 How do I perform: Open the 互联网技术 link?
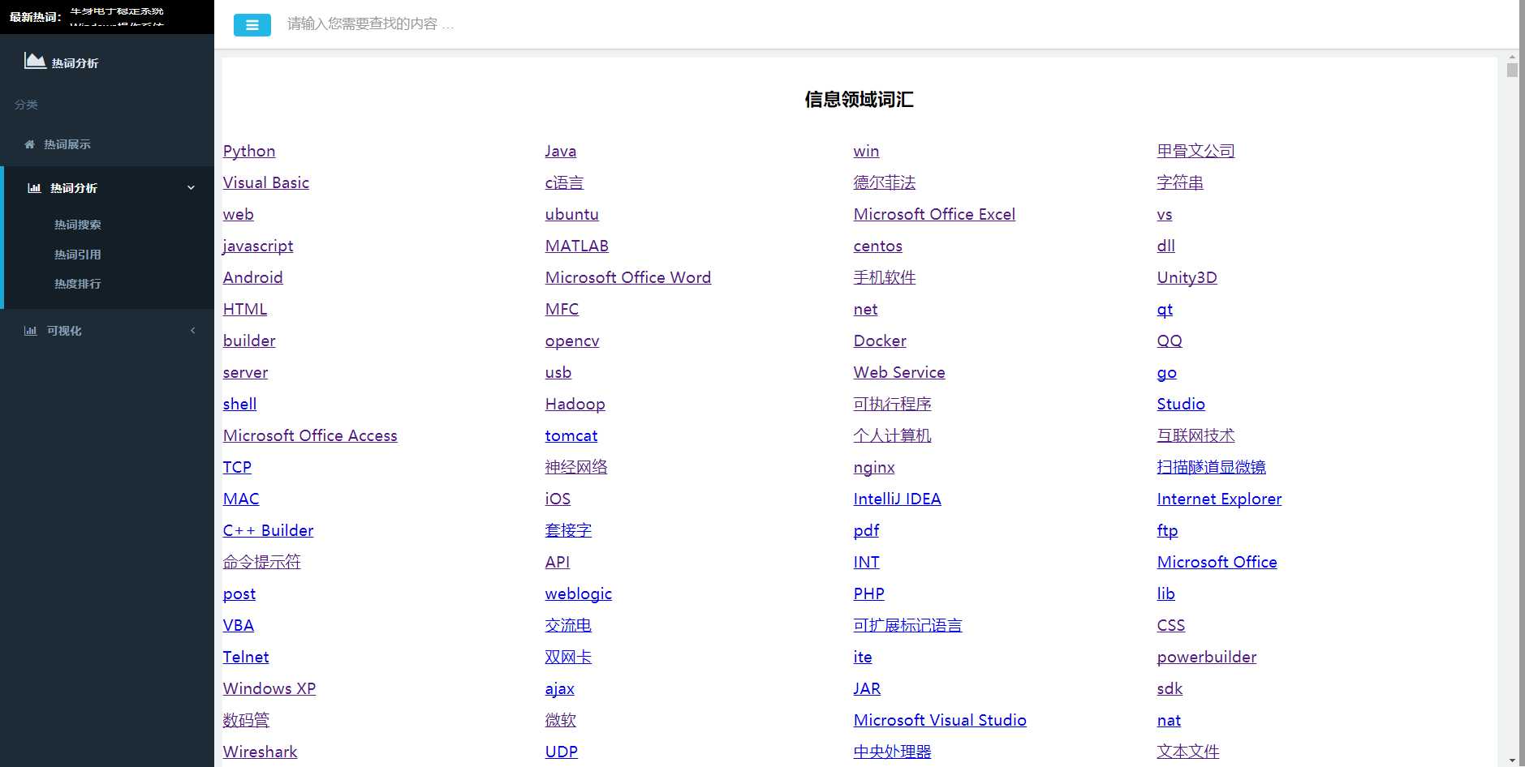(x=1196, y=435)
